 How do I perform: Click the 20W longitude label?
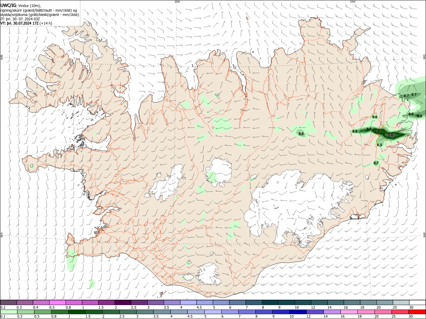[177, 2]
